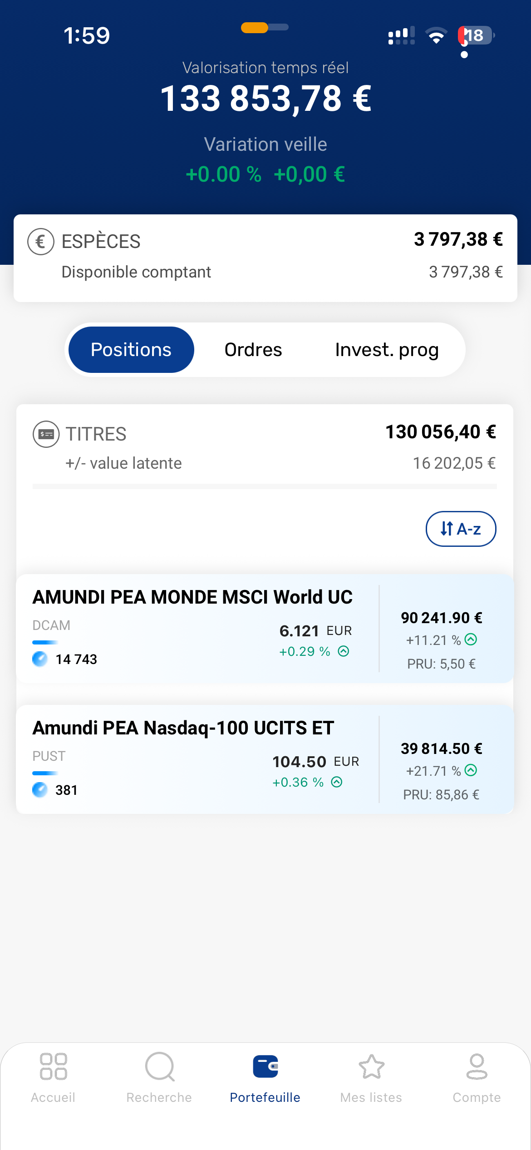Open the Invest. prog tab
The image size is (531, 1150).
(387, 350)
